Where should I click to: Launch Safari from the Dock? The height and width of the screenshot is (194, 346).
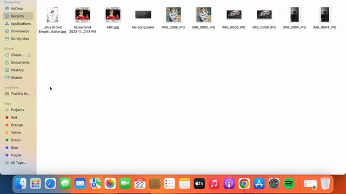tap(50, 183)
